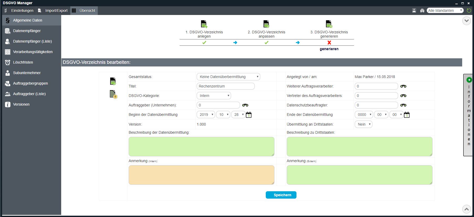Click binoculars search beside Weiterer Auftragsverarbeiter
Image resolution: width=474 pixels, height=217 pixels.
tap(403, 86)
